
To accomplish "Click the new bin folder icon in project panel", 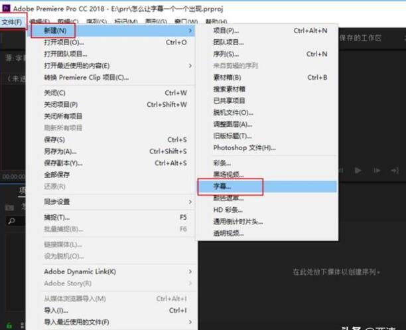I will coord(9,207).
